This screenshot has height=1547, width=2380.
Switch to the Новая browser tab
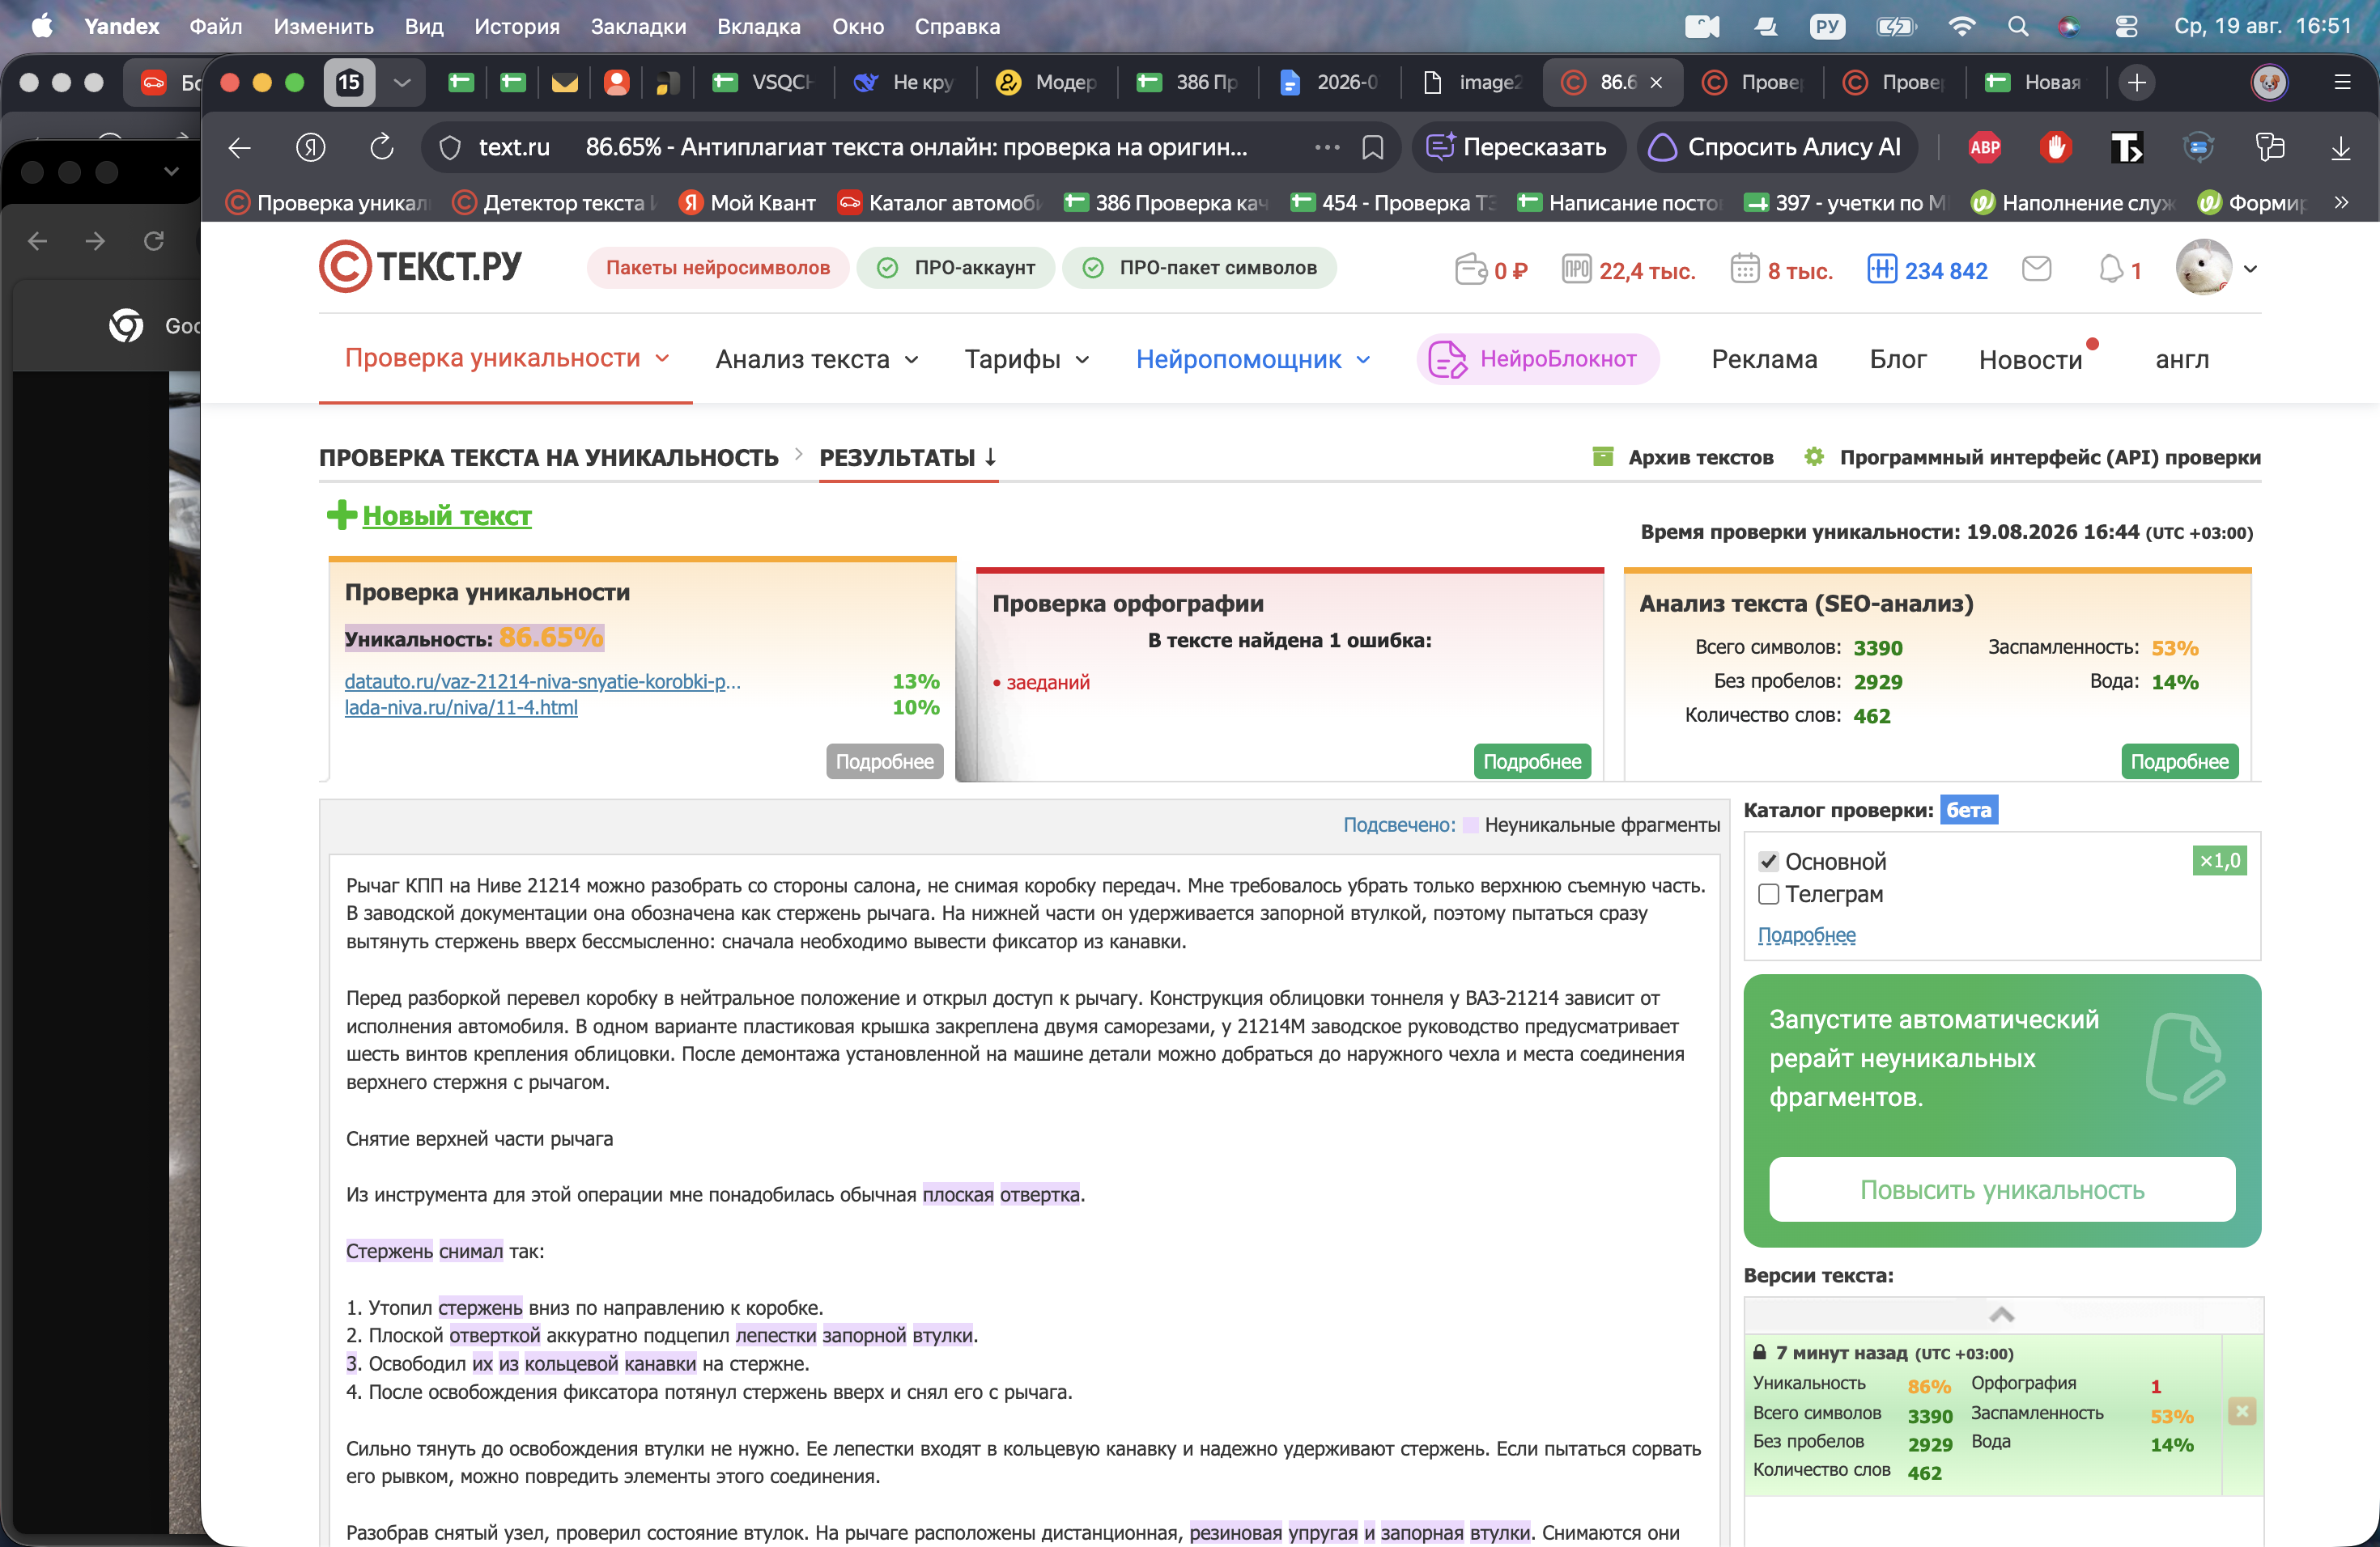(x=2035, y=82)
